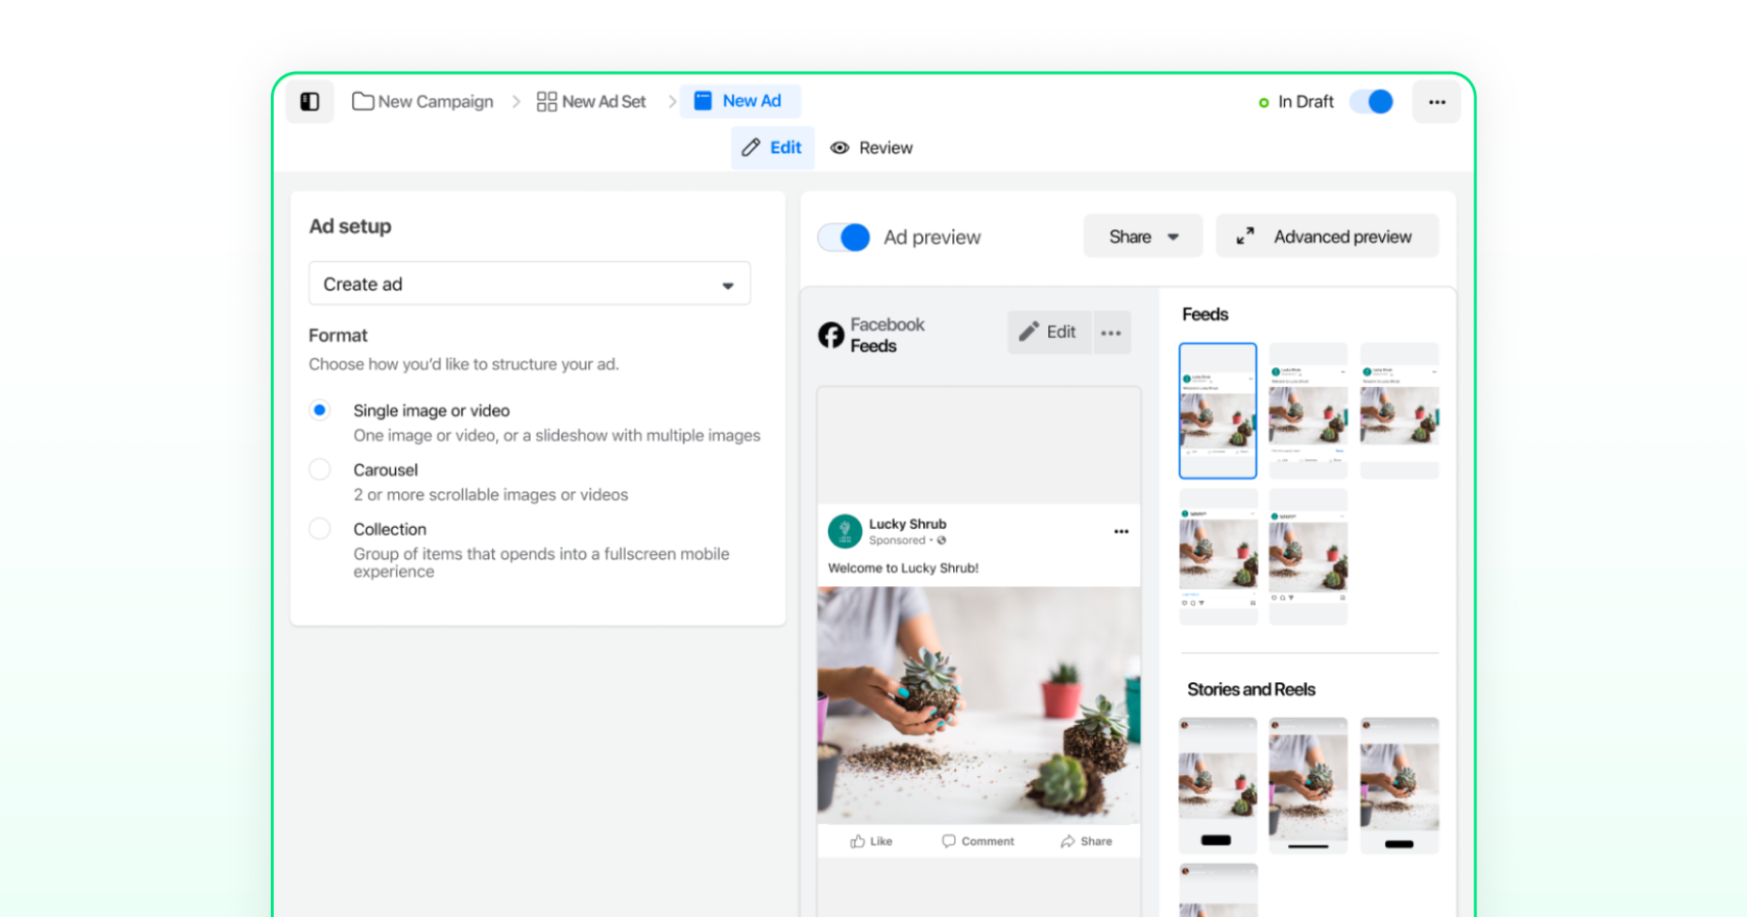Image resolution: width=1747 pixels, height=917 pixels.
Task: Select the Collection format option
Action: [x=319, y=529]
